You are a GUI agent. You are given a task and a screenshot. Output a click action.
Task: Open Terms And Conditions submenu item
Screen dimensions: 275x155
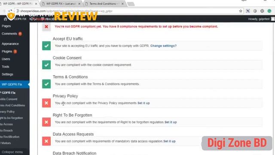tap(12, 105)
